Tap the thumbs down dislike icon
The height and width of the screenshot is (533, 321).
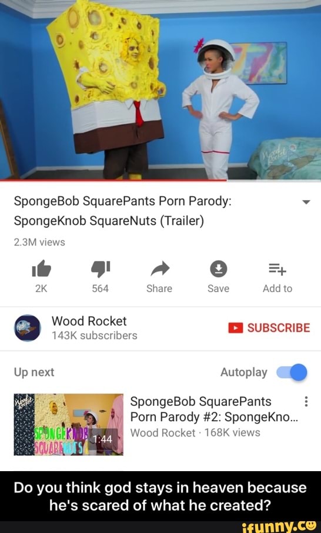tap(101, 269)
